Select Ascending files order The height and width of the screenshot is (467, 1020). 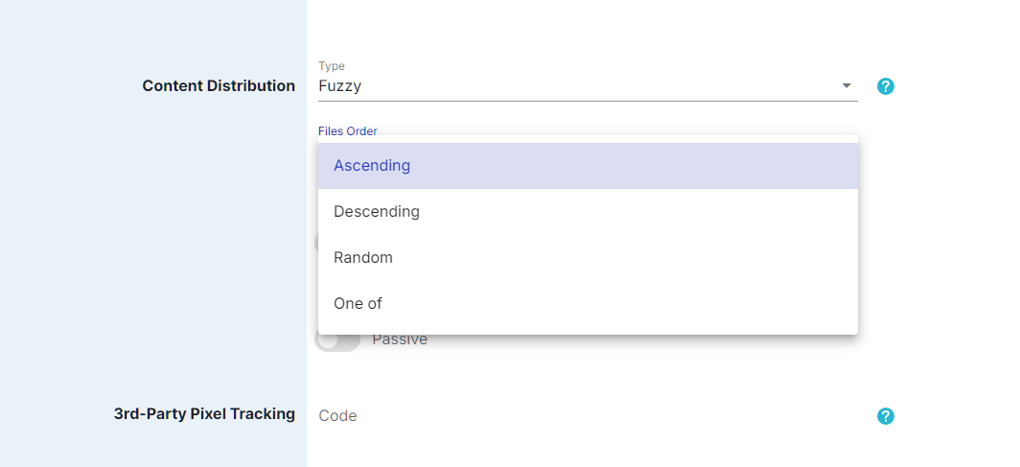click(588, 166)
